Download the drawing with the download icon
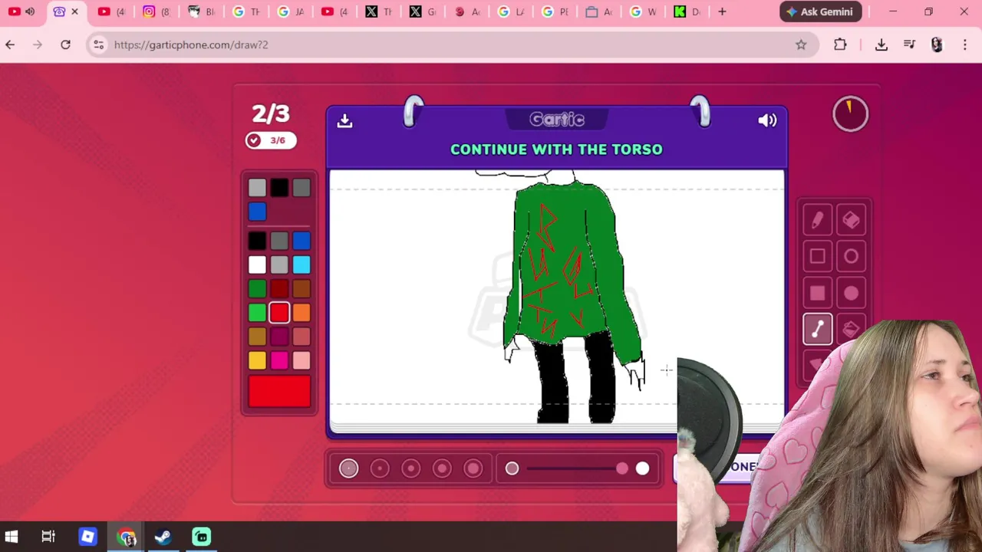This screenshot has height=552, width=982. [x=344, y=120]
